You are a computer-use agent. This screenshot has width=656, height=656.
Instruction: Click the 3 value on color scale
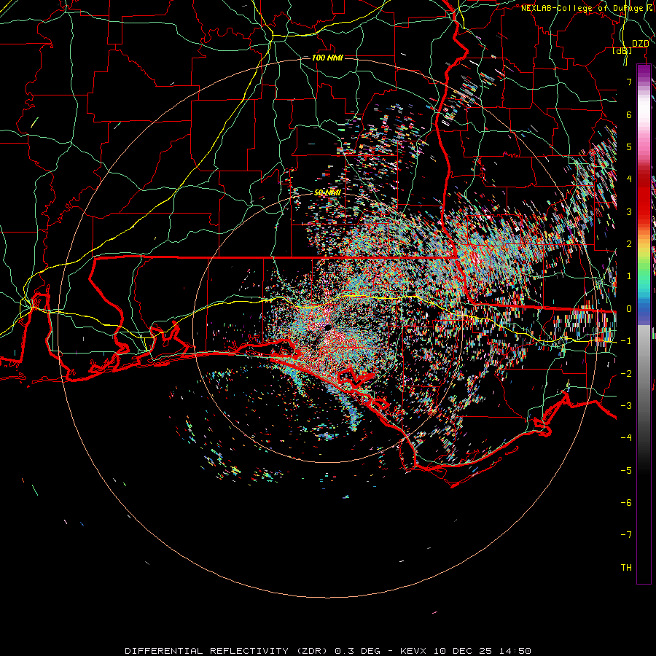(629, 211)
